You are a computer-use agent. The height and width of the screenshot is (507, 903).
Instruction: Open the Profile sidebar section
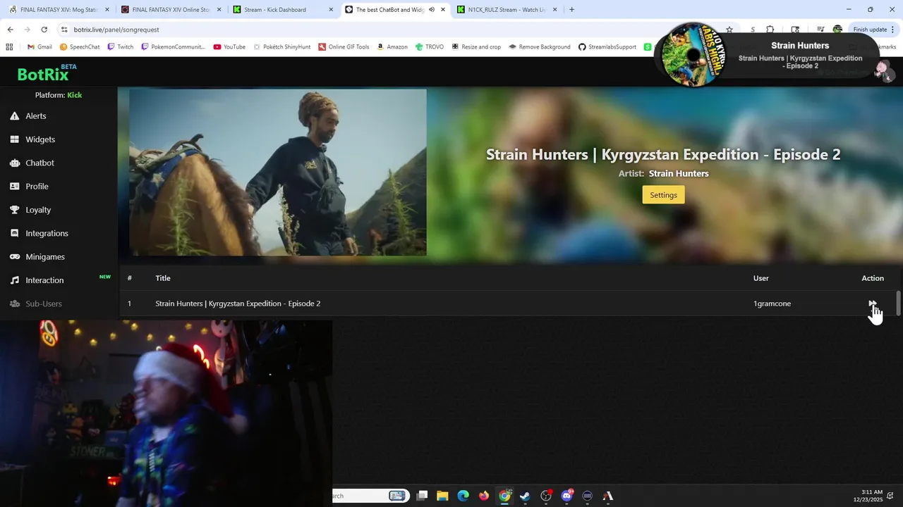(x=29, y=187)
